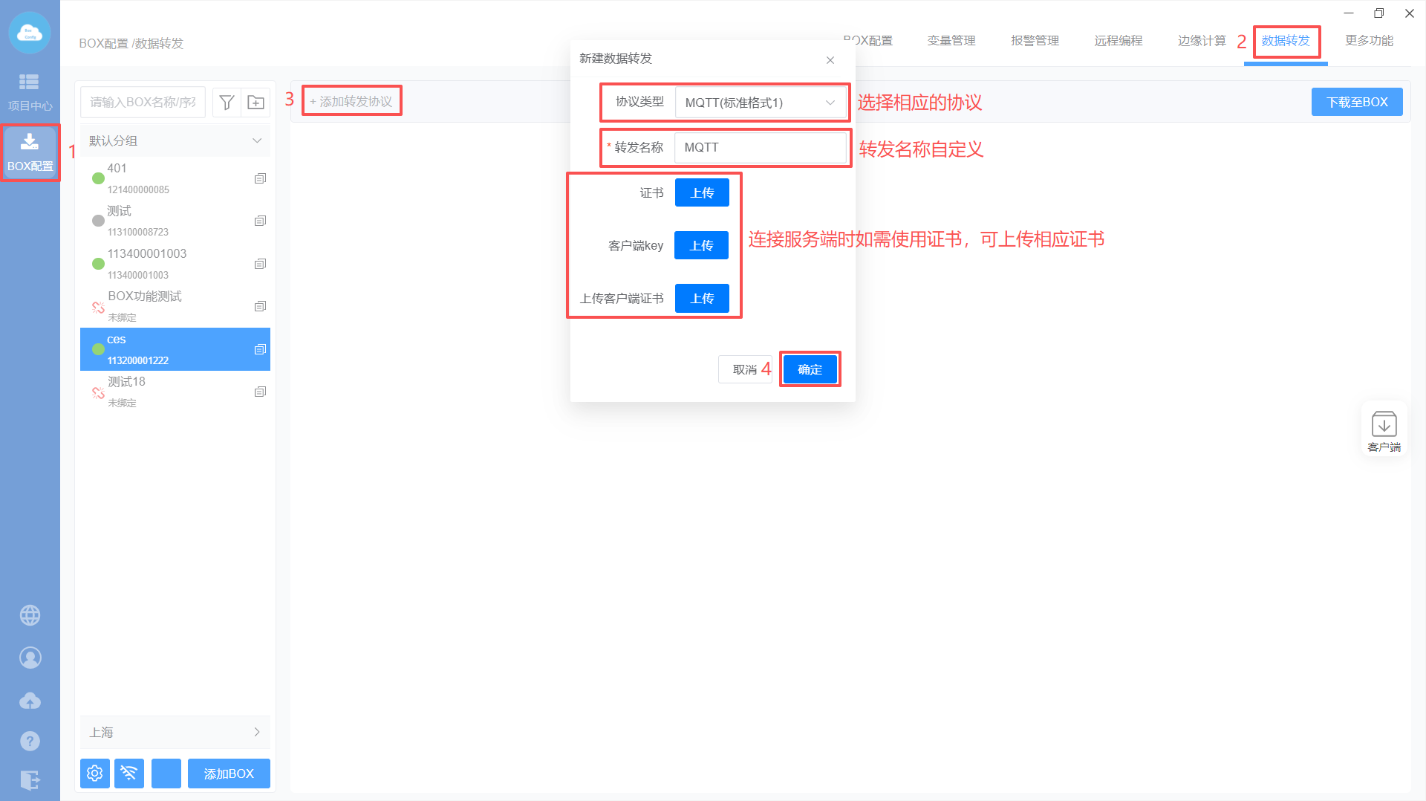Image resolution: width=1426 pixels, height=801 pixels.
Task: Click the add group folder icon
Action: coord(255,103)
